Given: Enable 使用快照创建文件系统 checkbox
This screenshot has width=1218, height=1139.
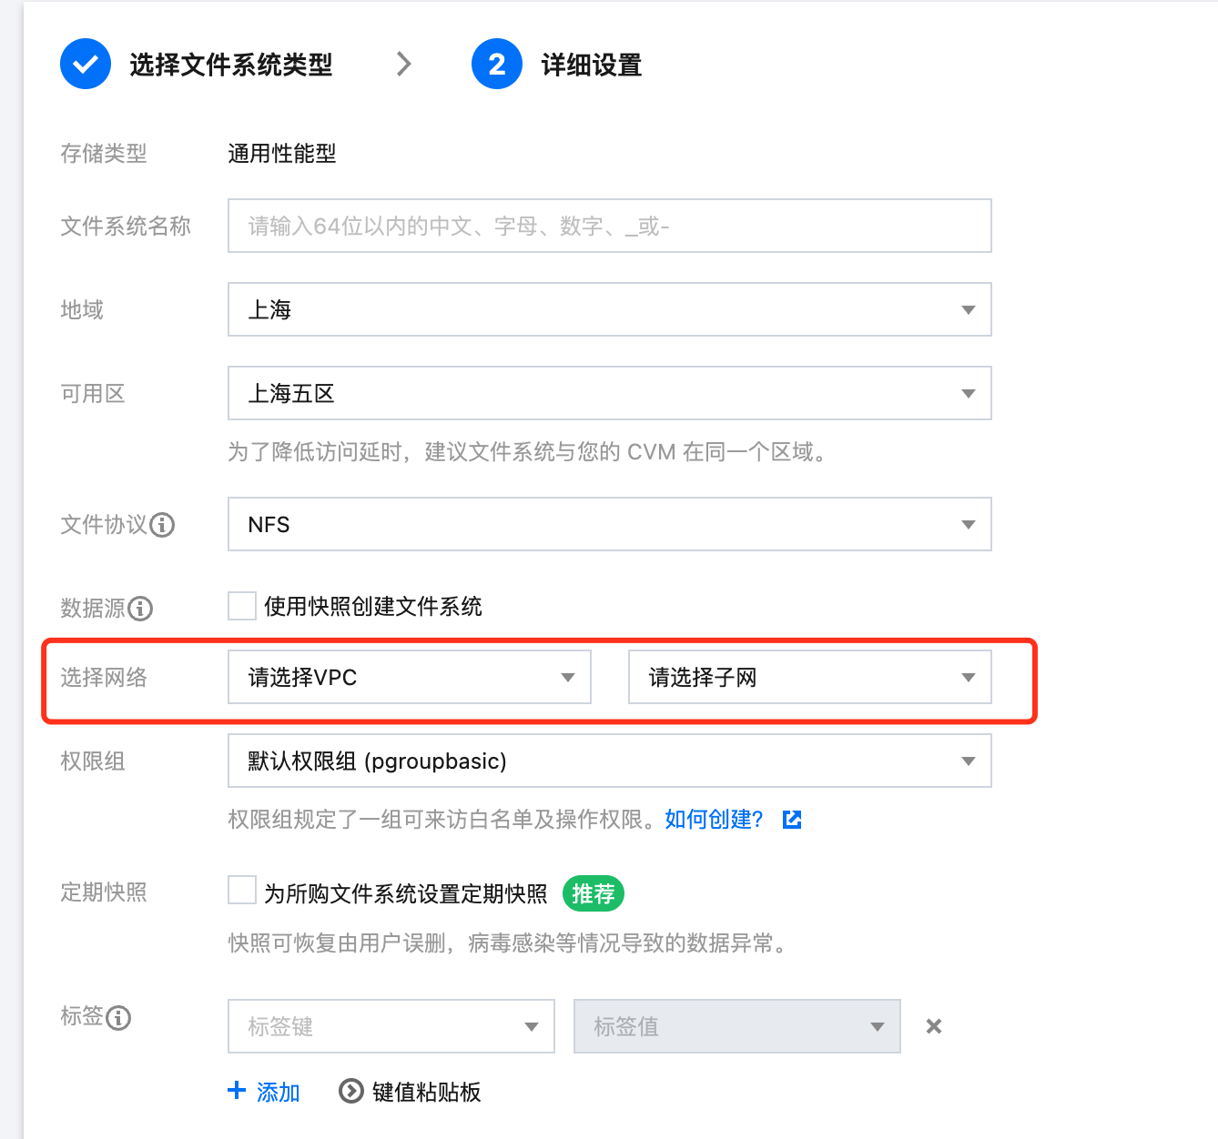Looking at the screenshot, I should (242, 606).
